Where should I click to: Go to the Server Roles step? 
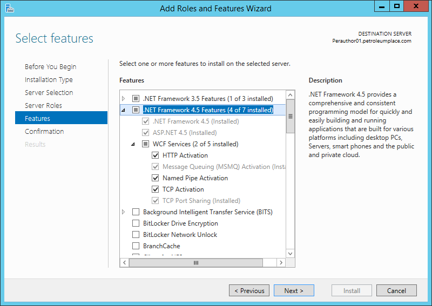pos(43,105)
